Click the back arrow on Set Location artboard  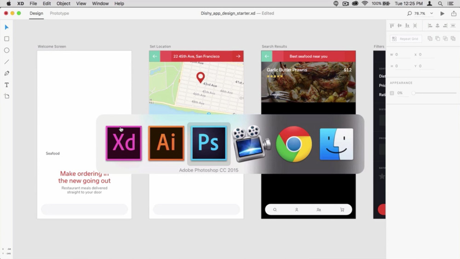tap(155, 56)
